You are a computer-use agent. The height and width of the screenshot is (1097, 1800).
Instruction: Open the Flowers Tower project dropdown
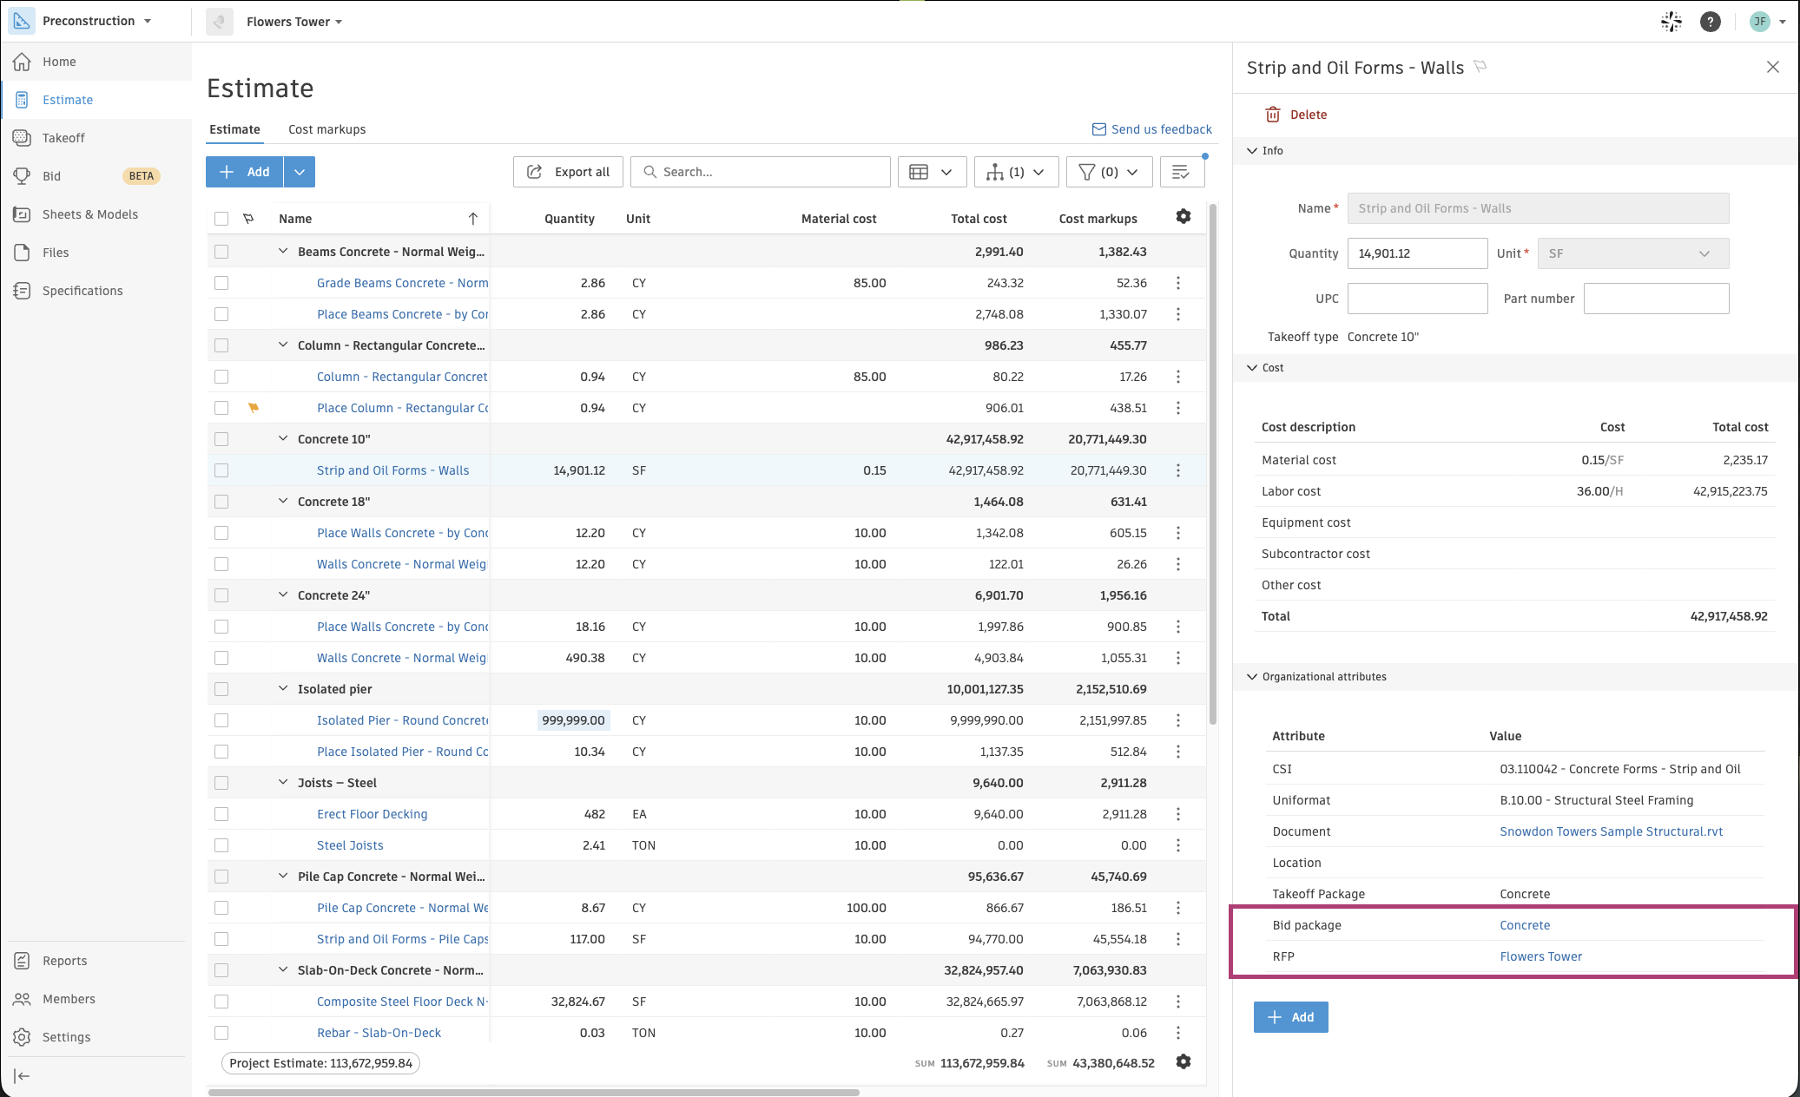coord(293,22)
